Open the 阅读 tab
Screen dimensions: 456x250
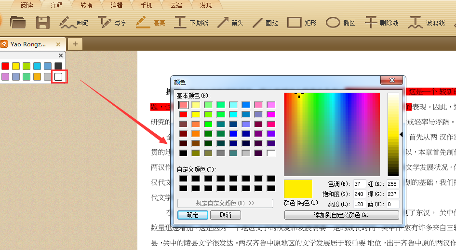point(27,5)
